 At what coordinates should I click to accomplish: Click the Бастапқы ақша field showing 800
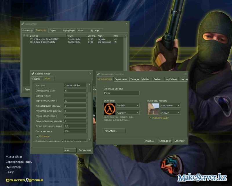tap(75, 131)
